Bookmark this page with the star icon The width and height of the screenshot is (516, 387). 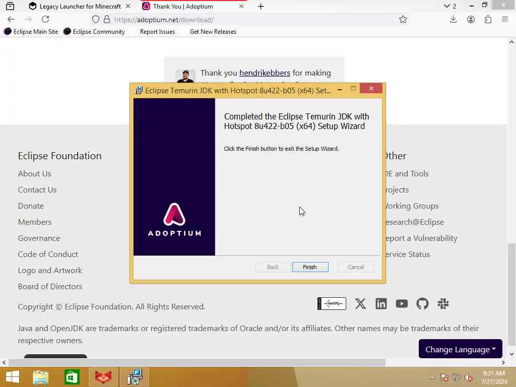coord(403,20)
